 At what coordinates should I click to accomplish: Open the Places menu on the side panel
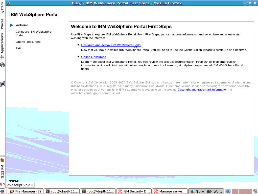[x=2, y=24]
